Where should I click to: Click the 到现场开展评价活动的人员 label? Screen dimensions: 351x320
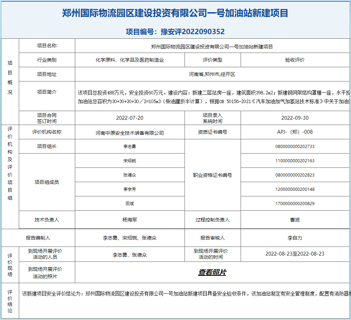coord(45,254)
